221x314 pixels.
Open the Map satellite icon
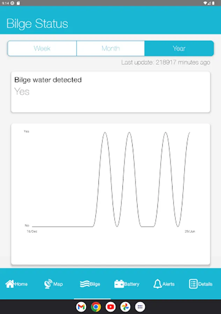coord(48,284)
